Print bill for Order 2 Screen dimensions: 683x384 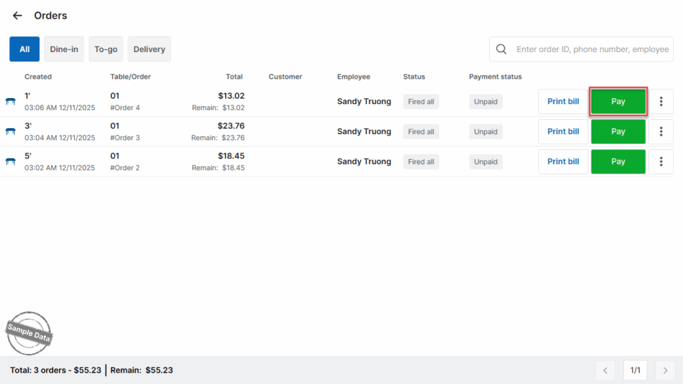(563, 161)
